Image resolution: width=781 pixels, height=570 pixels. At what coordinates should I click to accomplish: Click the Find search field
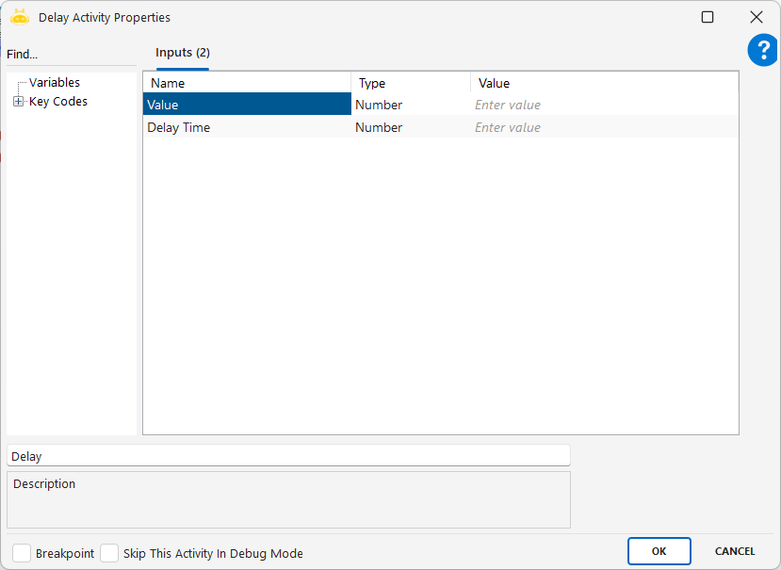pos(71,55)
